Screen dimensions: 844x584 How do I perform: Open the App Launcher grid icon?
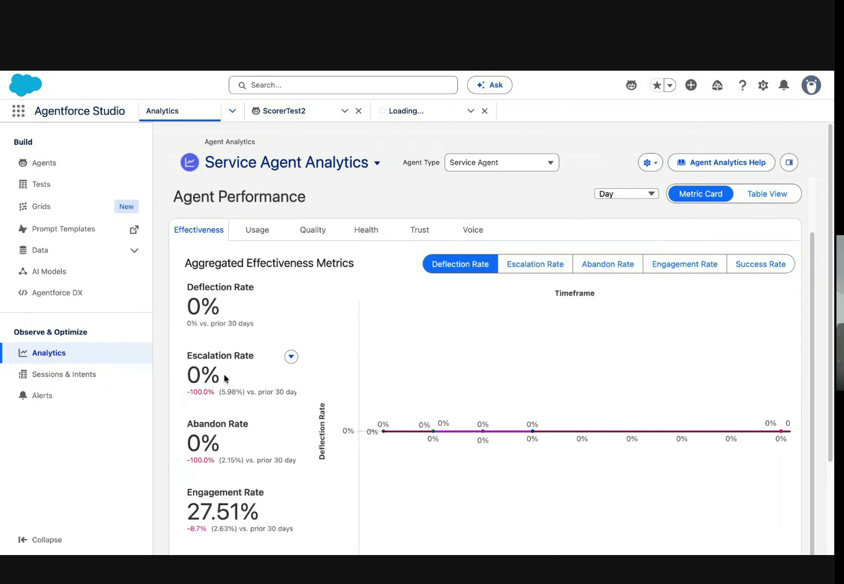click(19, 111)
